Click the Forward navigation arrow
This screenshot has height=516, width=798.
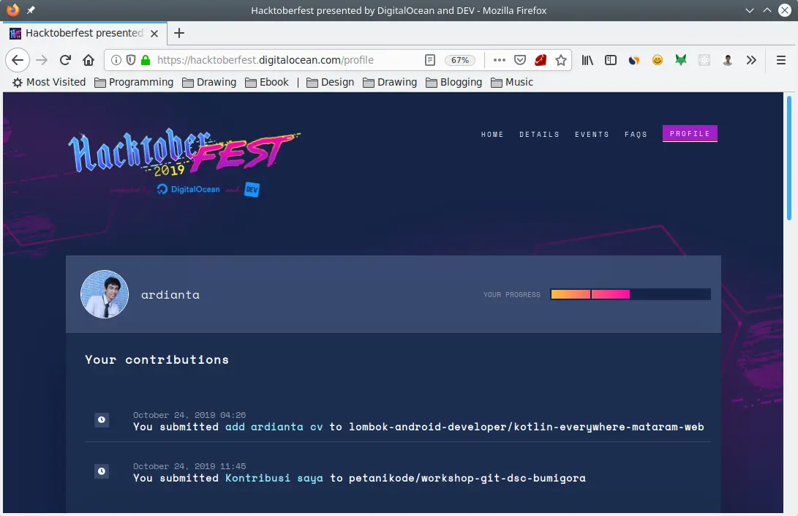42,60
